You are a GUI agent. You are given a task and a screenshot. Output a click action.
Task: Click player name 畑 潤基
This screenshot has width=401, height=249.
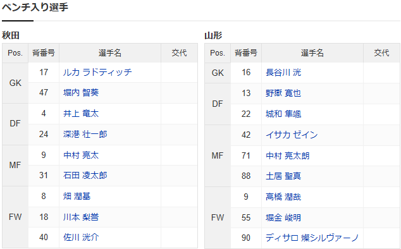click(77, 197)
